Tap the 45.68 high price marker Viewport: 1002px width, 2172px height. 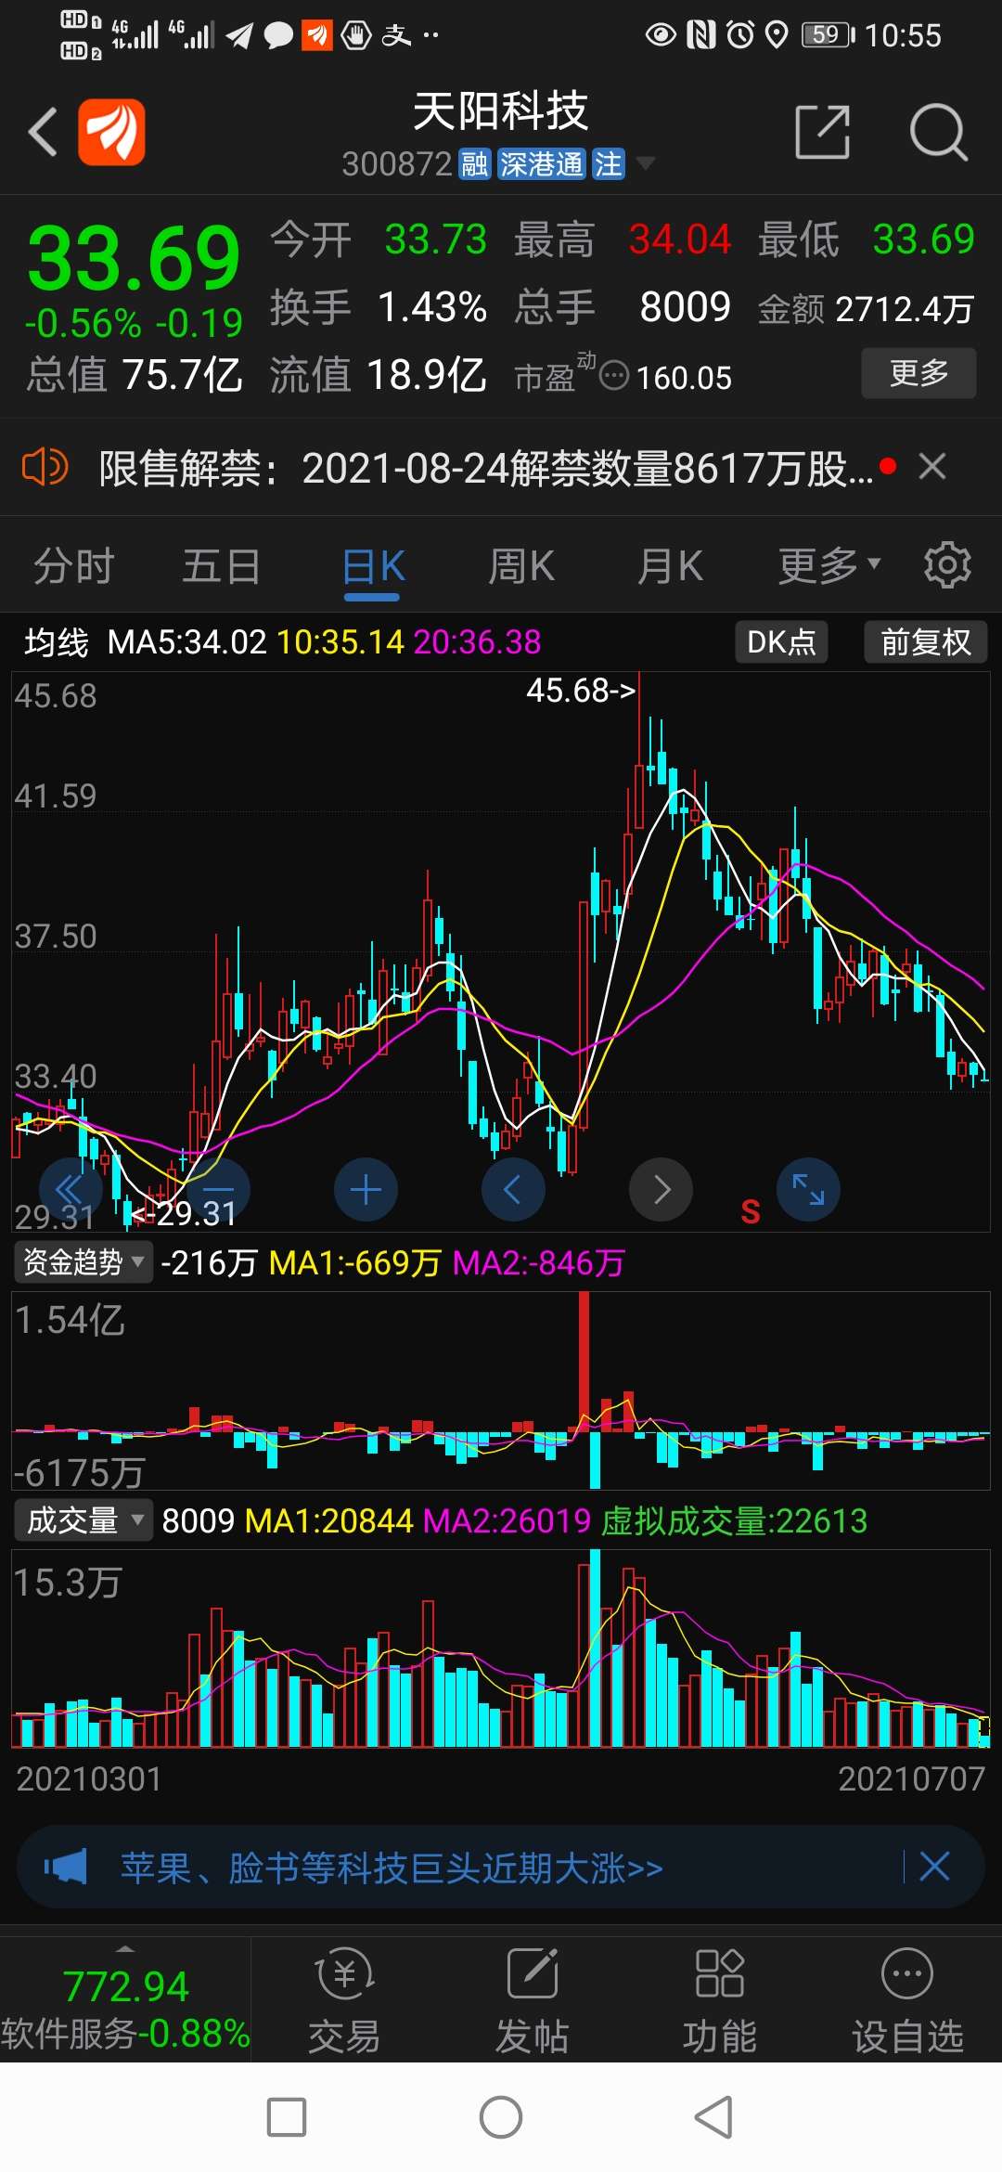pyautogui.click(x=582, y=691)
